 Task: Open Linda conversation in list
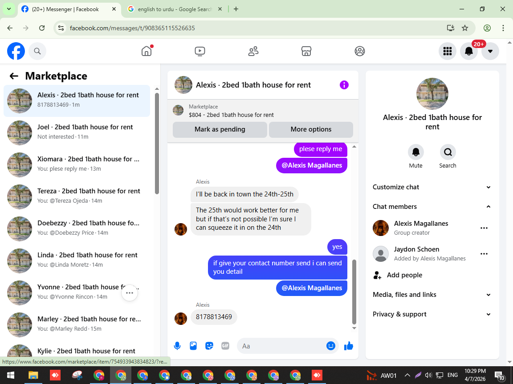[77, 260]
